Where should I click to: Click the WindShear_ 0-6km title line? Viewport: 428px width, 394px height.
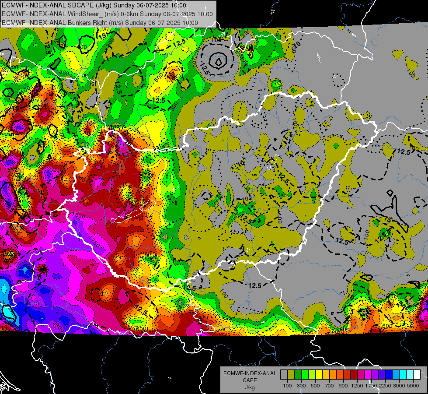click(107, 14)
